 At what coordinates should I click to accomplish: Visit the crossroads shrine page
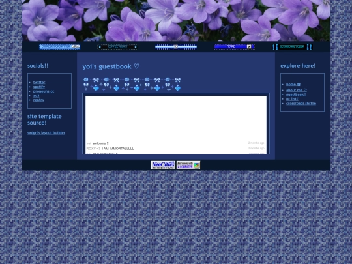pyautogui.click(x=301, y=103)
